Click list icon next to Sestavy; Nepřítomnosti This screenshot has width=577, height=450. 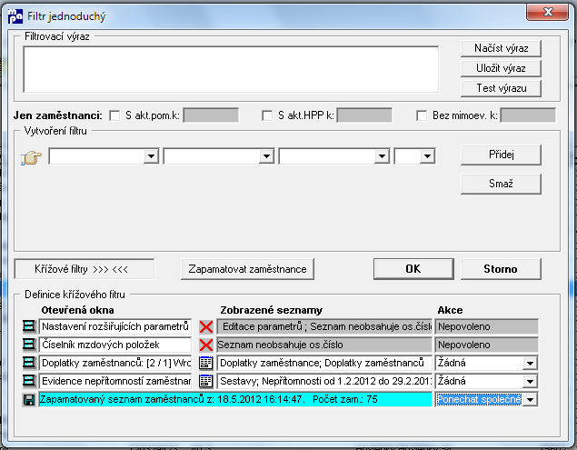click(x=205, y=381)
